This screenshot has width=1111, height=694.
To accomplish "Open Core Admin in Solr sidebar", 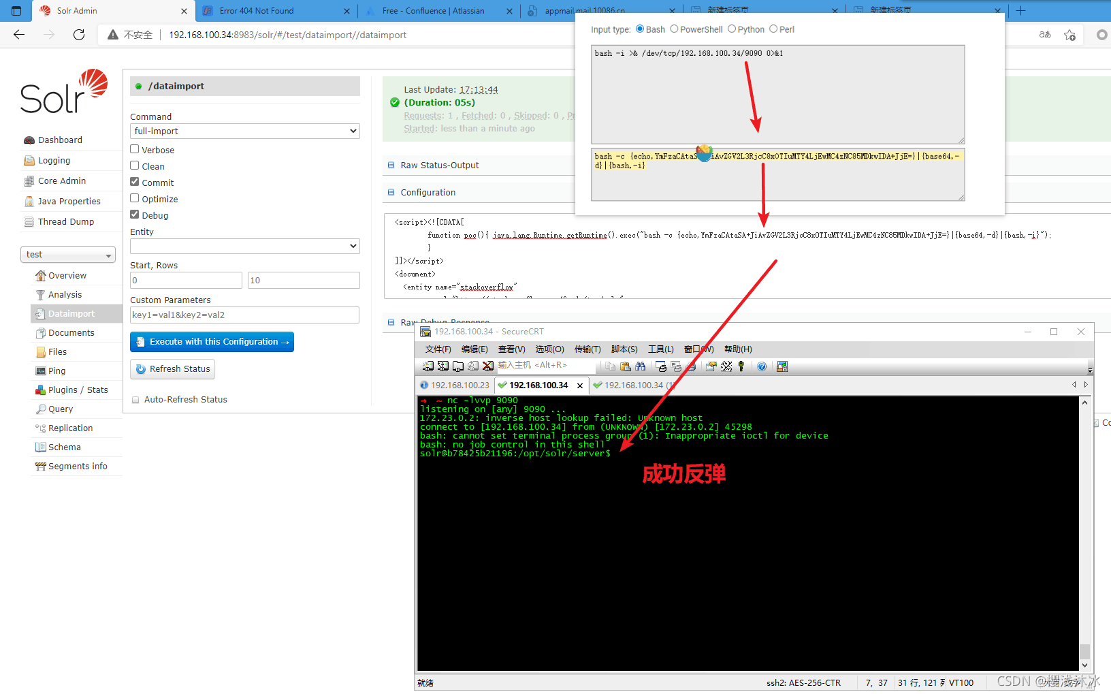I will pos(62,181).
